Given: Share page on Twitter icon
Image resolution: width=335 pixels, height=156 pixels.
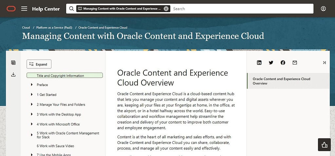Looking at the screenshot, I should click(271, 62).
